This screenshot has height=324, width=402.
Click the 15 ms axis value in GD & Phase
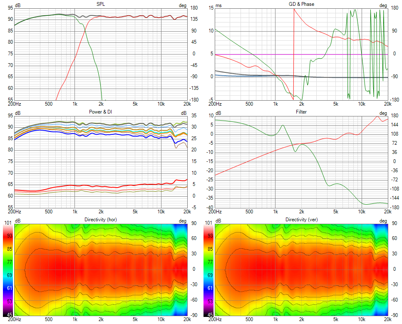tap(211, 8)
